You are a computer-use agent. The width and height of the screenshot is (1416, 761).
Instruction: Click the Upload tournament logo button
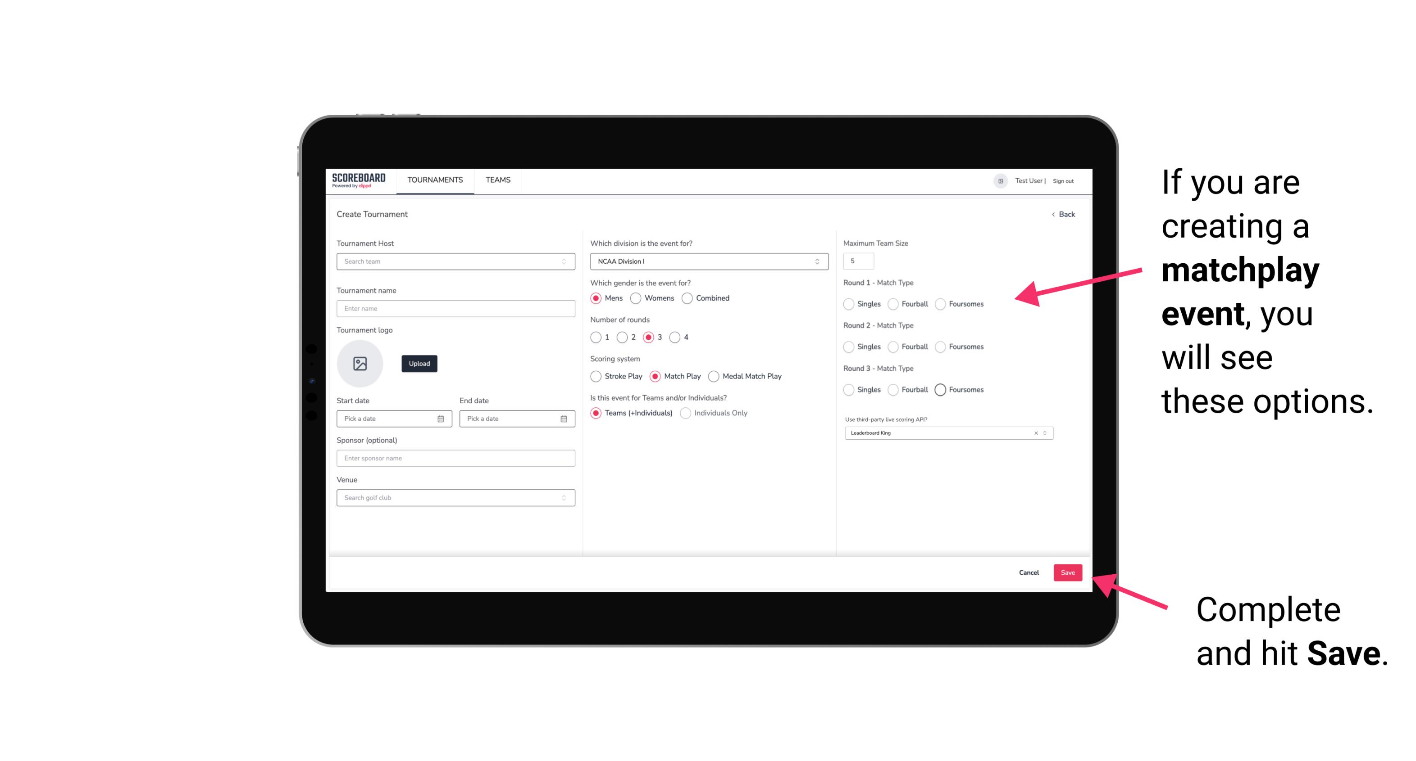tap(419, 364)
